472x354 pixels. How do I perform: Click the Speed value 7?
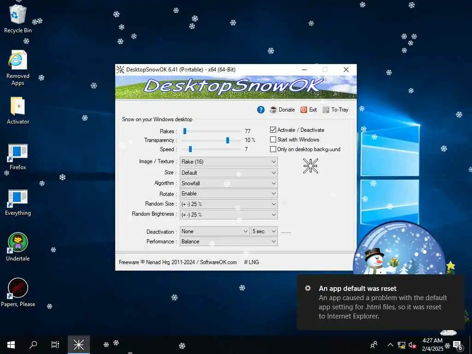click(x=246, y=149)
